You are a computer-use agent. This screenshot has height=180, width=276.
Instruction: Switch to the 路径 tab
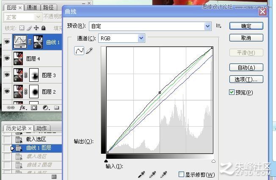pyautogui.click(x=48, y=7)
